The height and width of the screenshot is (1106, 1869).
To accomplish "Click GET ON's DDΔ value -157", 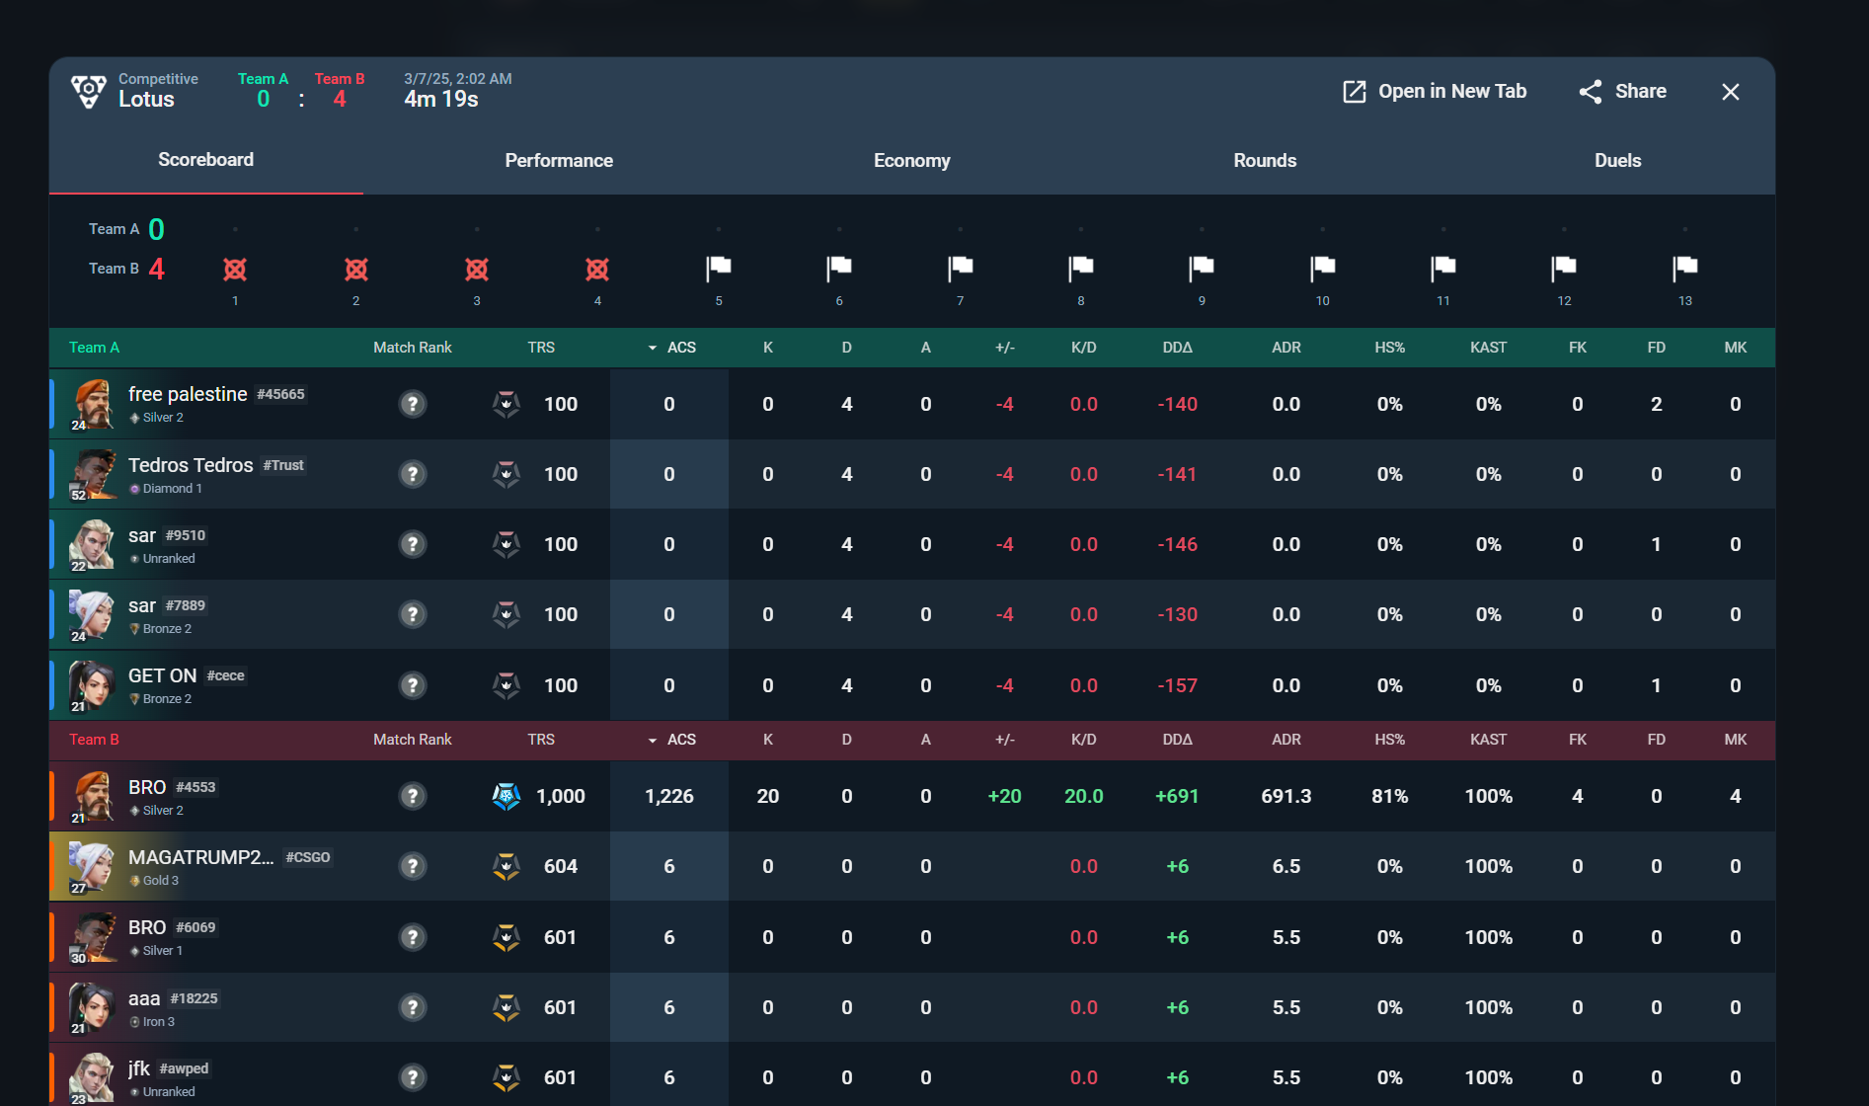I will click(1178, 685).
